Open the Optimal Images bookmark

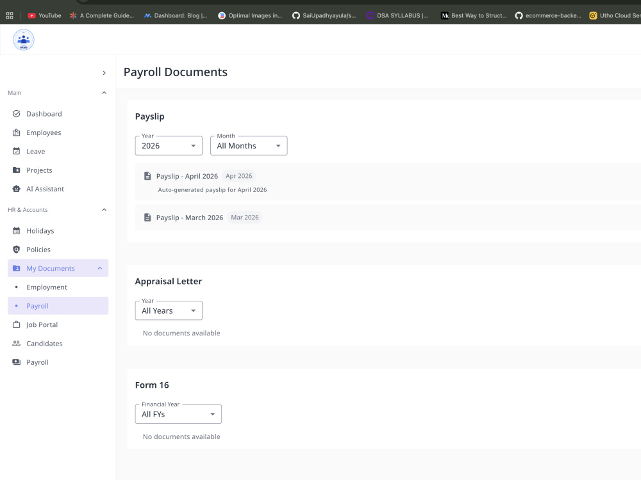250,15
